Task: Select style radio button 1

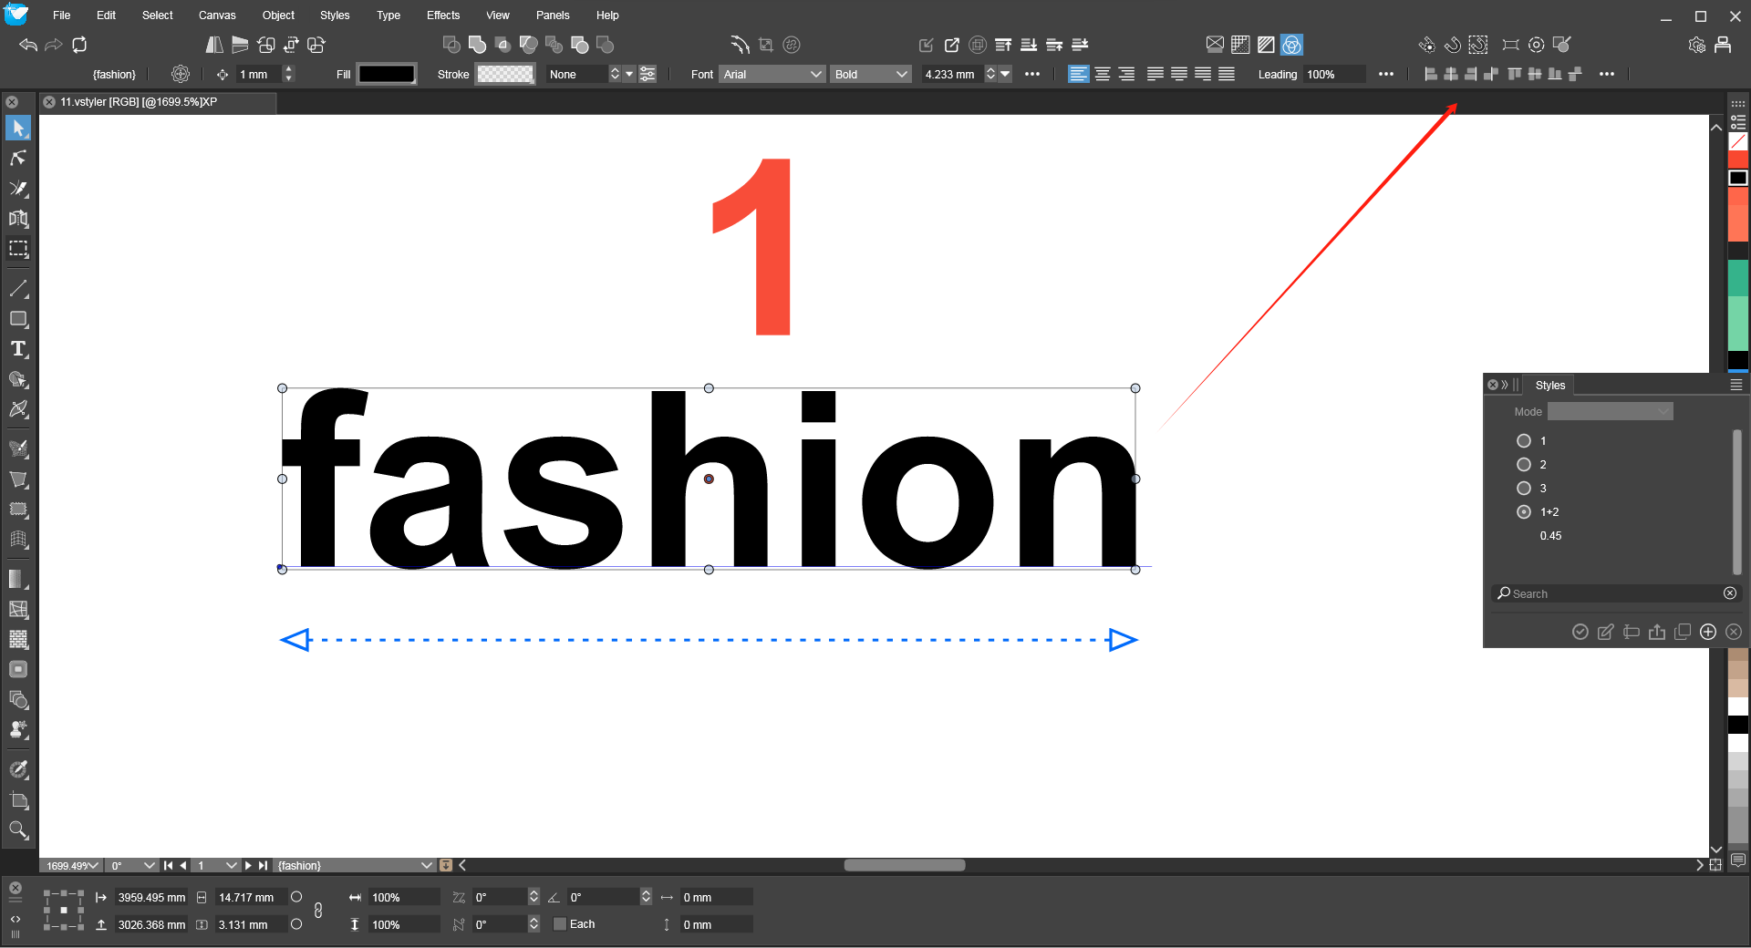Action: 1524,441
